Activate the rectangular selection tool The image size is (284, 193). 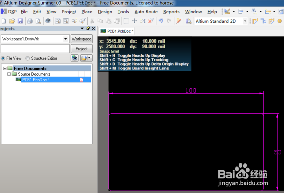tap(126, 21)
